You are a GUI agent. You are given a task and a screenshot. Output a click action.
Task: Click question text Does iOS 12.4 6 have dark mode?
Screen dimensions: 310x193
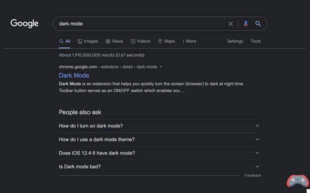coord(97,153)
